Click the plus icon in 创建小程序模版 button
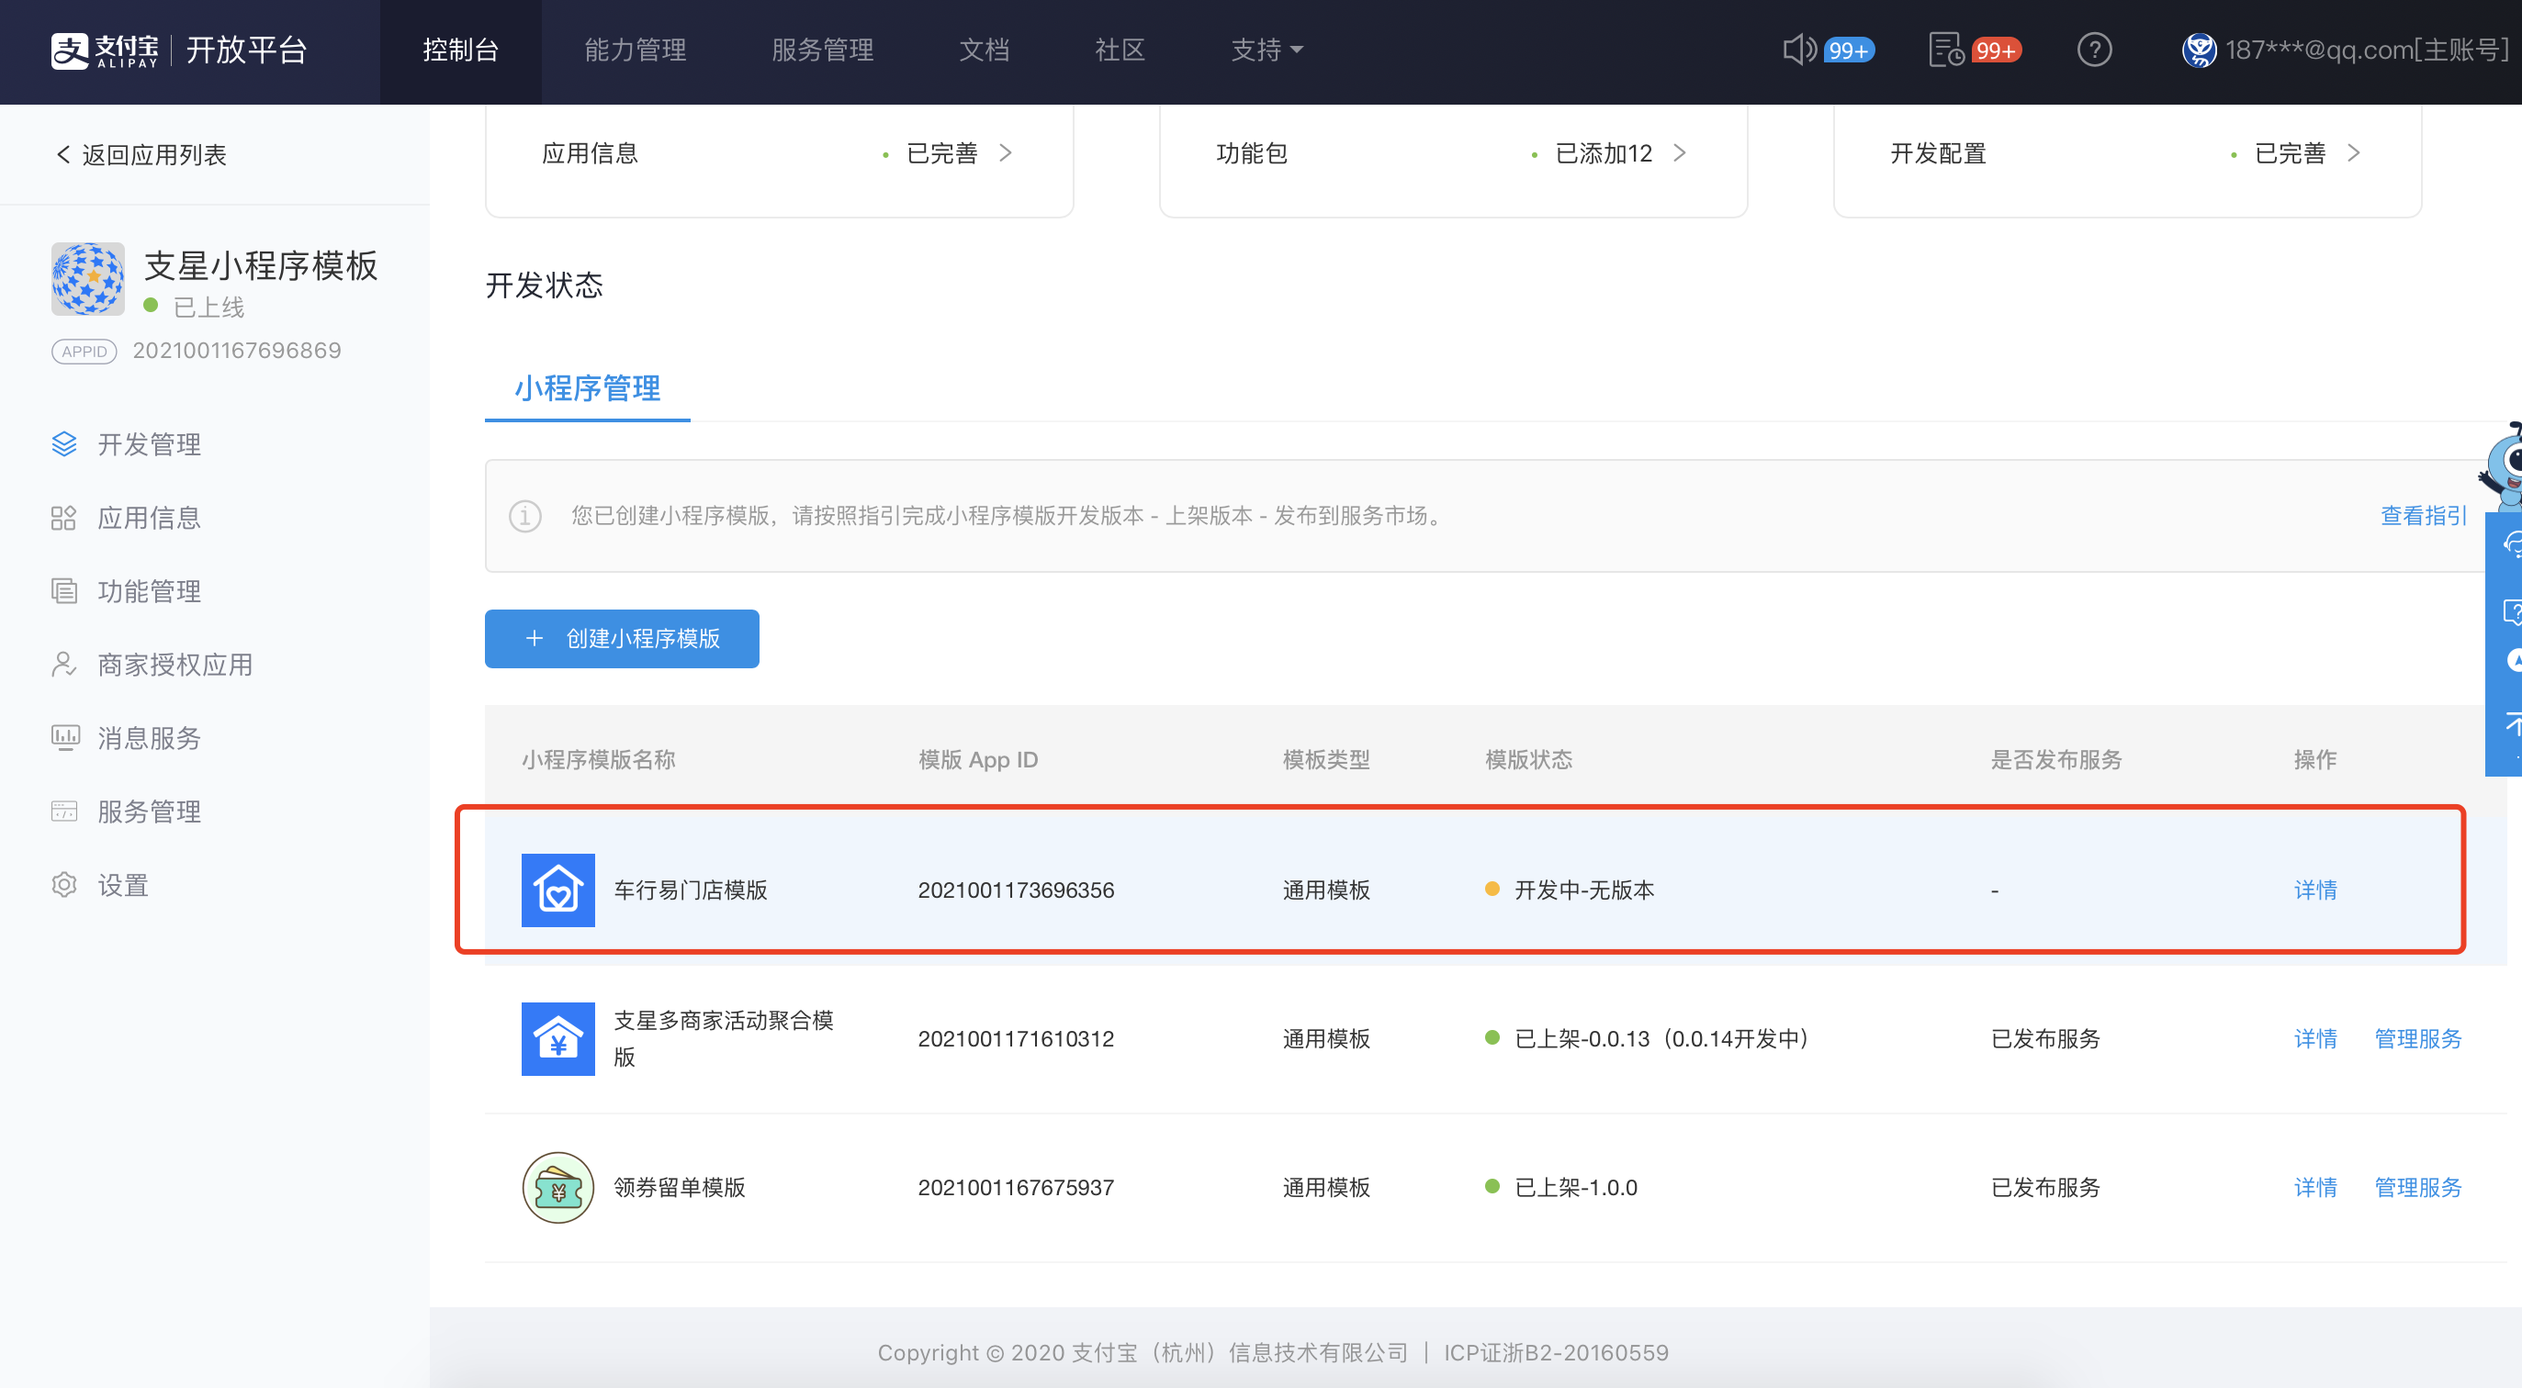Image resolution: width=2522 pixels, height=1388 pixels. point(535,638)
